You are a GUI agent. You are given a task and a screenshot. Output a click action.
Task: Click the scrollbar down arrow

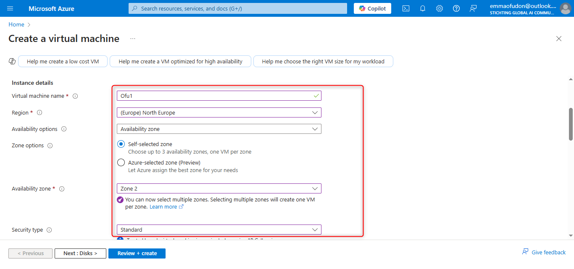pos(571,235)
